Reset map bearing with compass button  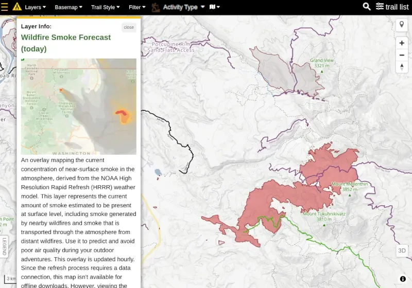pos(402,67)
